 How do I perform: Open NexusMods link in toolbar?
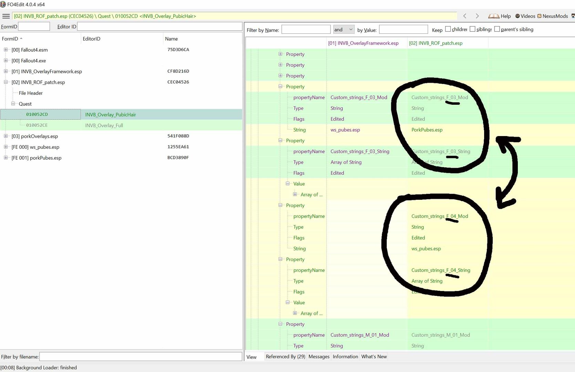pos(553,16)
